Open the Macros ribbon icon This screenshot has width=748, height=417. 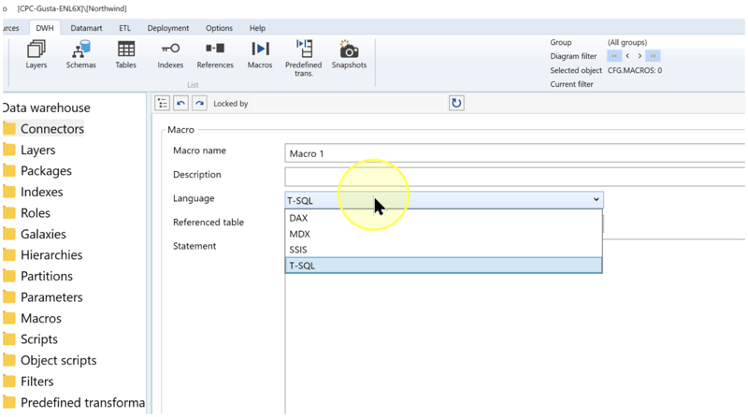point(260,55)
